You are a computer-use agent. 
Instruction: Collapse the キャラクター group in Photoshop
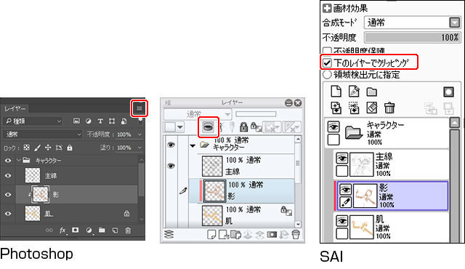pos(19,161)
